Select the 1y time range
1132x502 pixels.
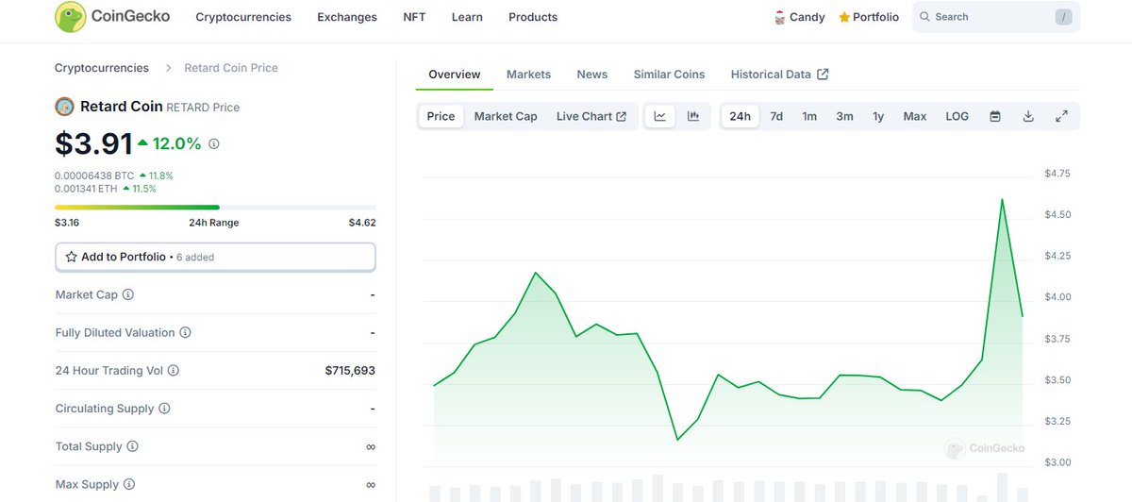point(878,116)
